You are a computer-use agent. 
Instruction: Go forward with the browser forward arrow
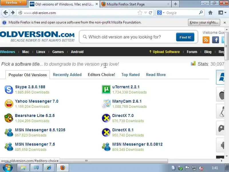13,13
